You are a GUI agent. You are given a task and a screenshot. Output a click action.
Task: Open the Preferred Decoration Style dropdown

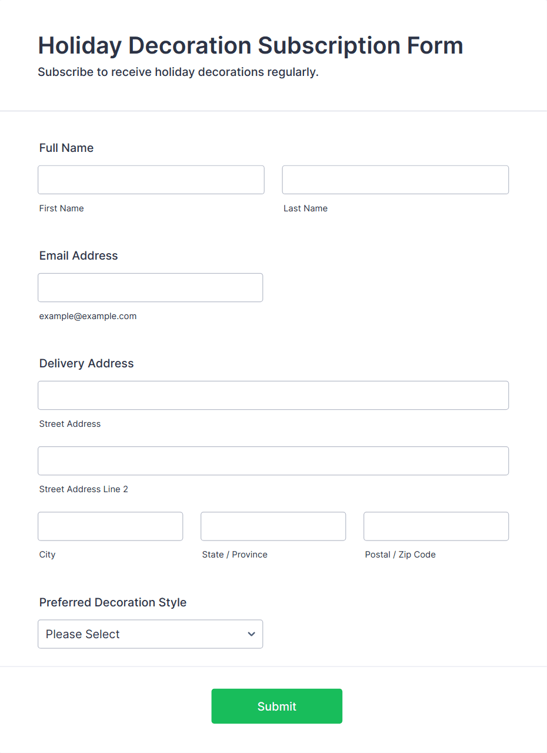[150, 633]
